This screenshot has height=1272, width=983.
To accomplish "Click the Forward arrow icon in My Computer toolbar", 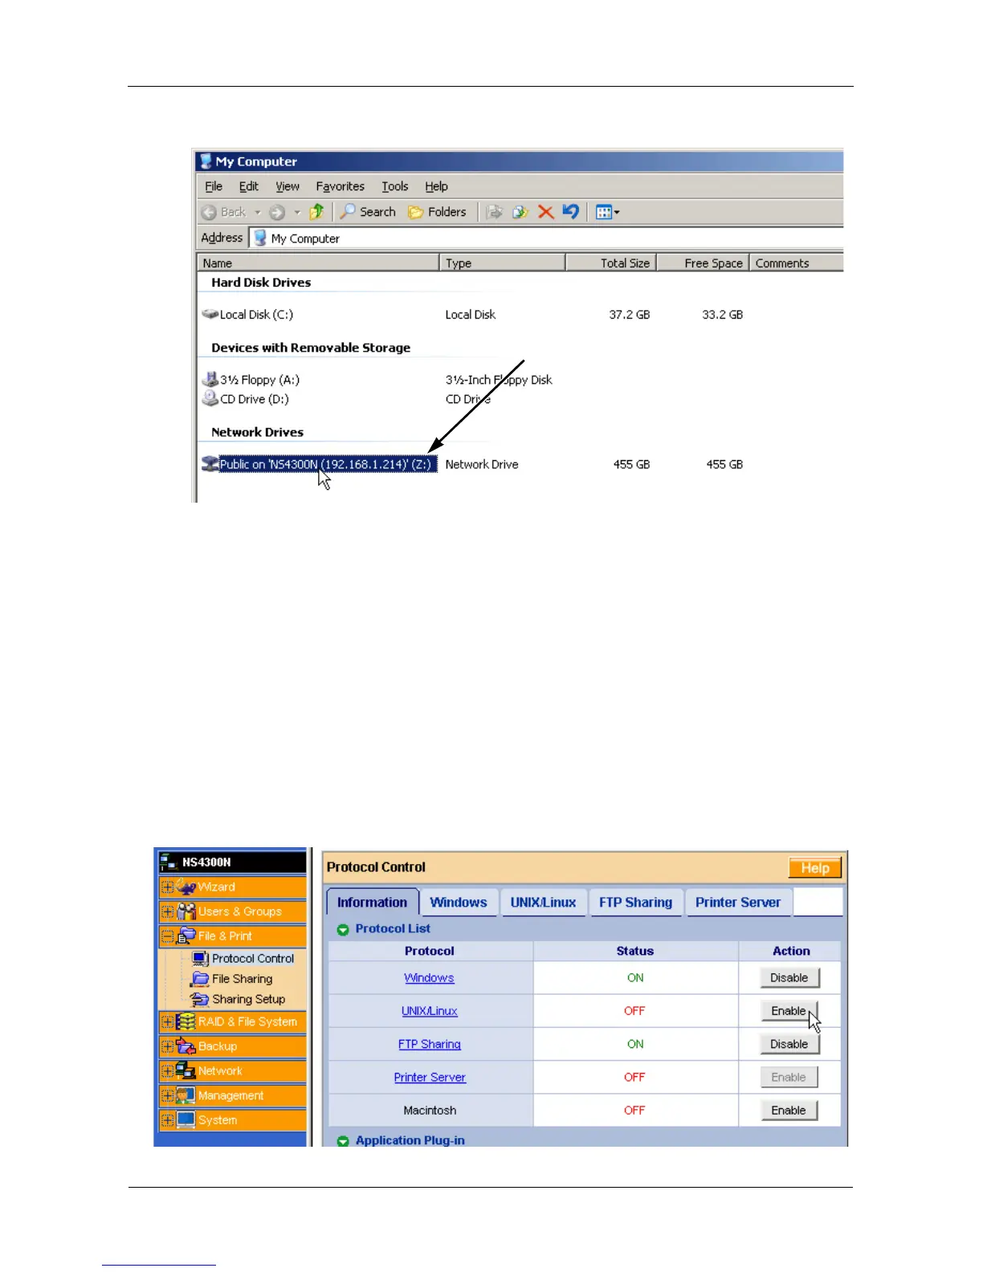I will [x=277, y=212].
